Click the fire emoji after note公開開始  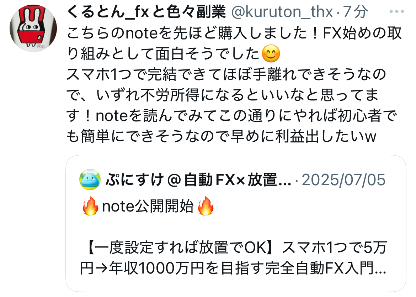pyautogui.click(x=206, y=206)
